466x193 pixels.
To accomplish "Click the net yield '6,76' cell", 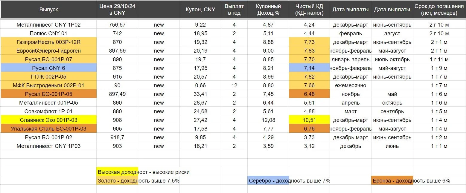I will (309, 129).
